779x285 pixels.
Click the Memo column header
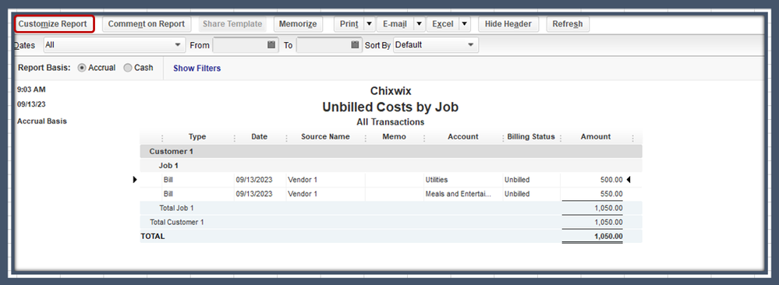[x=395, y=137]
